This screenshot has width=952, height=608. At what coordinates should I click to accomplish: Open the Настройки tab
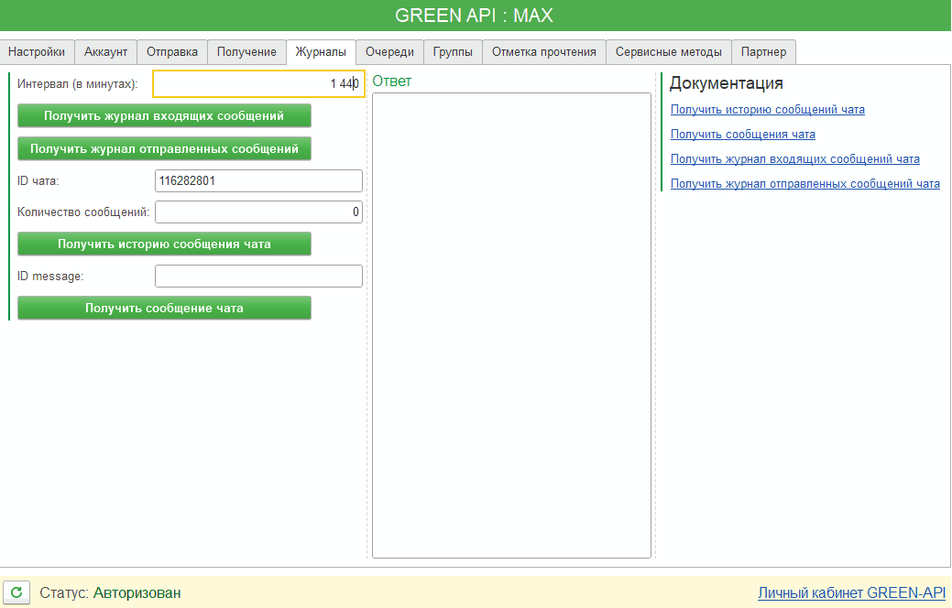click(37, 52)
